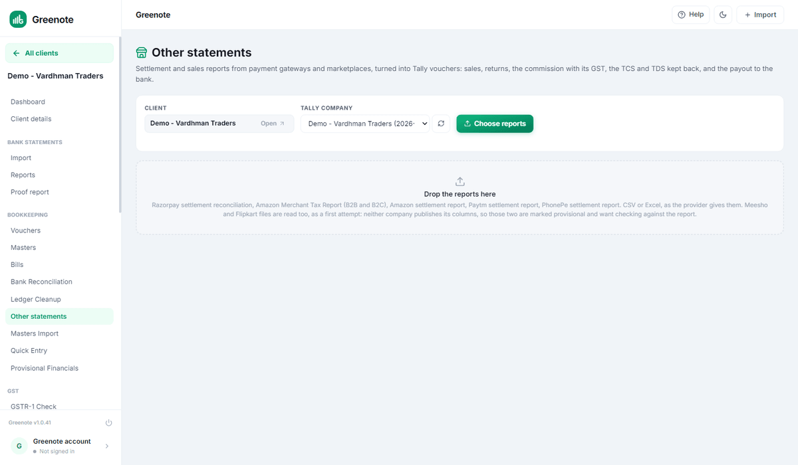Click the Drop the reports here text

click(x=460, y=194)
